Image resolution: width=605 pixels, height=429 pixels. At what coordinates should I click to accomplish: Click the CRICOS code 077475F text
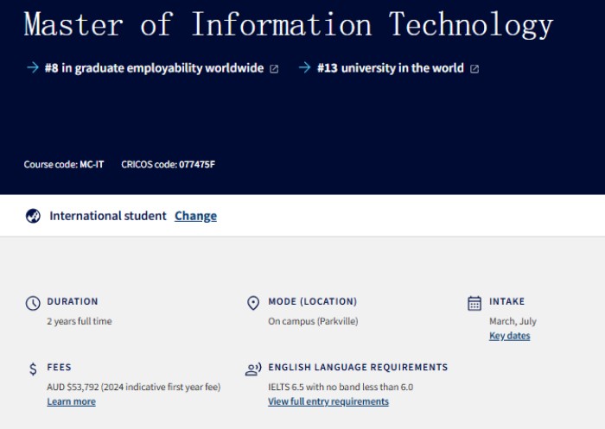[x=168, y=164]
